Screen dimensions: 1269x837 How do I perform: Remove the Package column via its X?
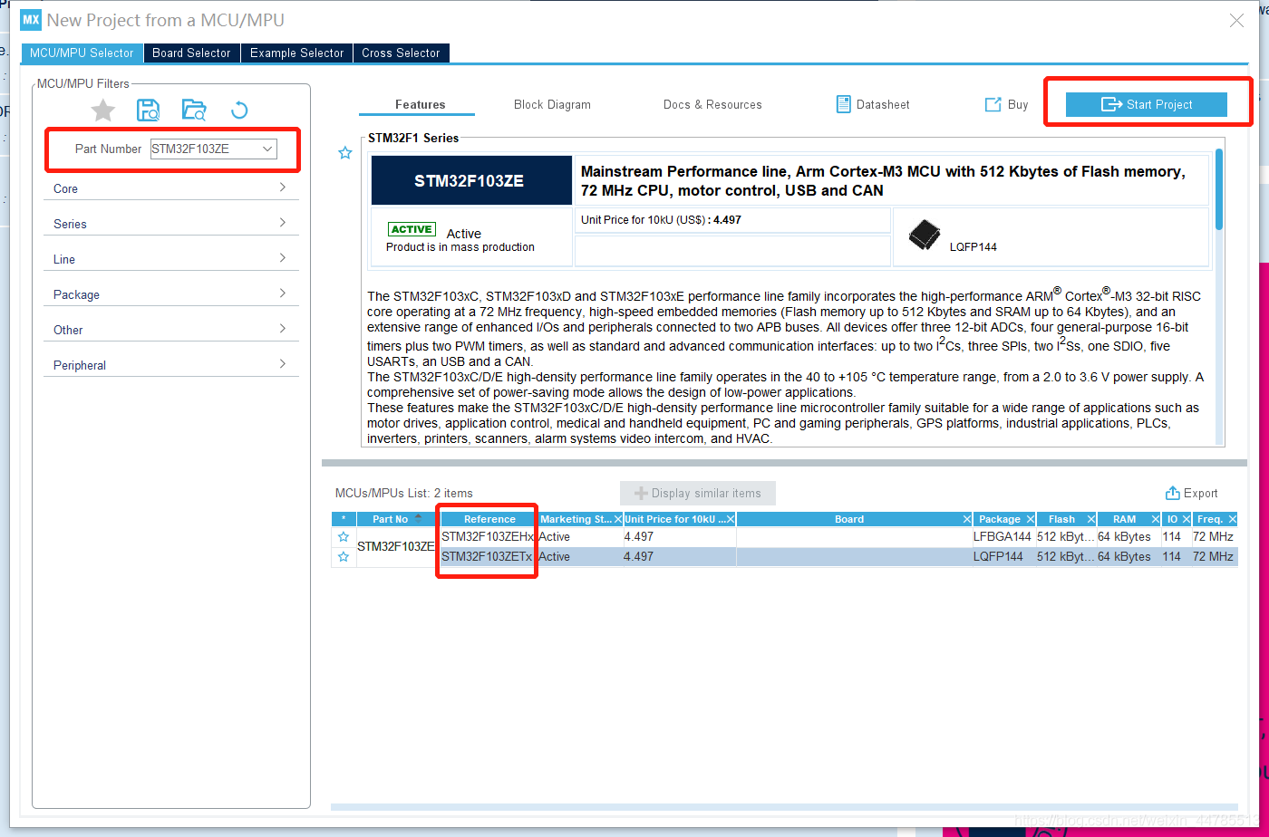click(x=1030, y=519)
